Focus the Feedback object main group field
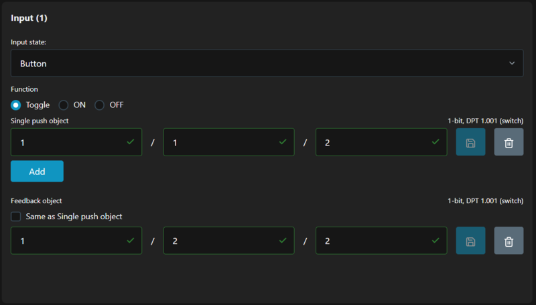 67,241
